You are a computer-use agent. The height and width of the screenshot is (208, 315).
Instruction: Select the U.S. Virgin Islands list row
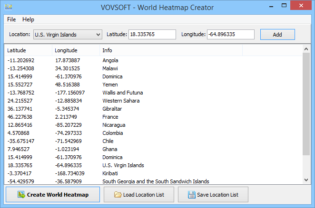(153, 165)
